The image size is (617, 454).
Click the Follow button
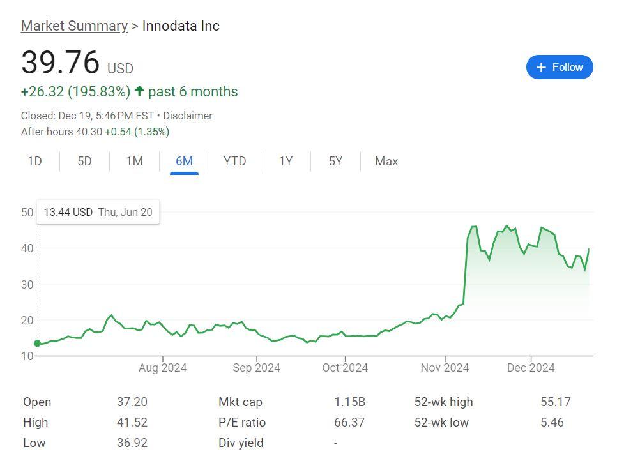tap(560, 67)
